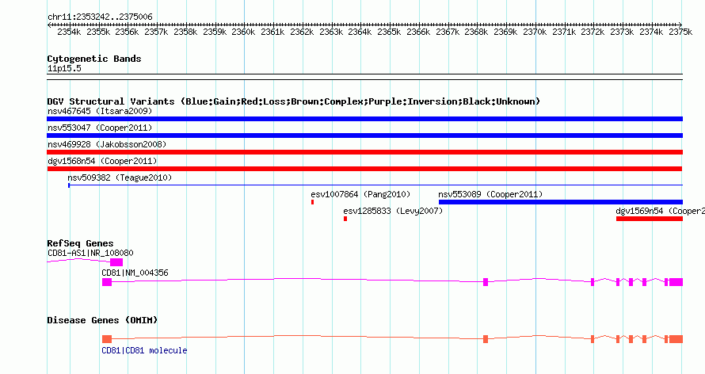705x374 pixels.
Task: Click the 2365k ruler tick label
Action: pos(390,32)
